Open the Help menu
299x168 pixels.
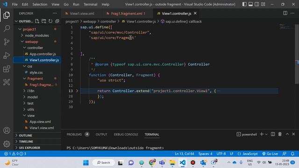106,4
